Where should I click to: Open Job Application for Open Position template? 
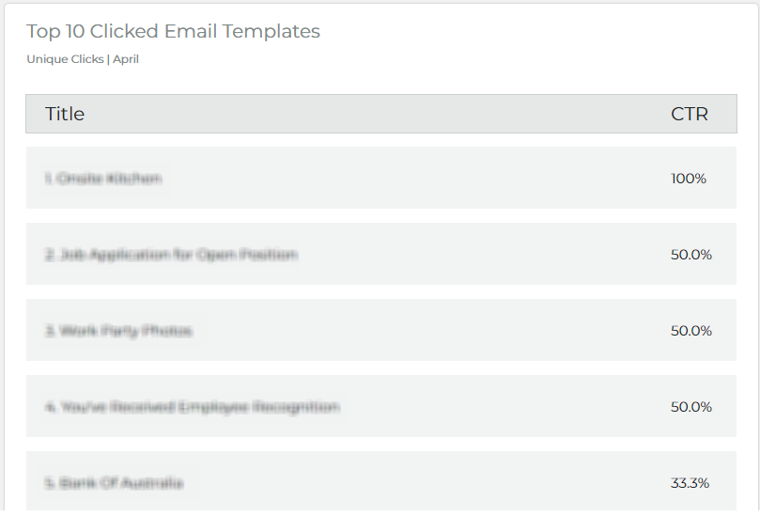[x=171, y=255]
